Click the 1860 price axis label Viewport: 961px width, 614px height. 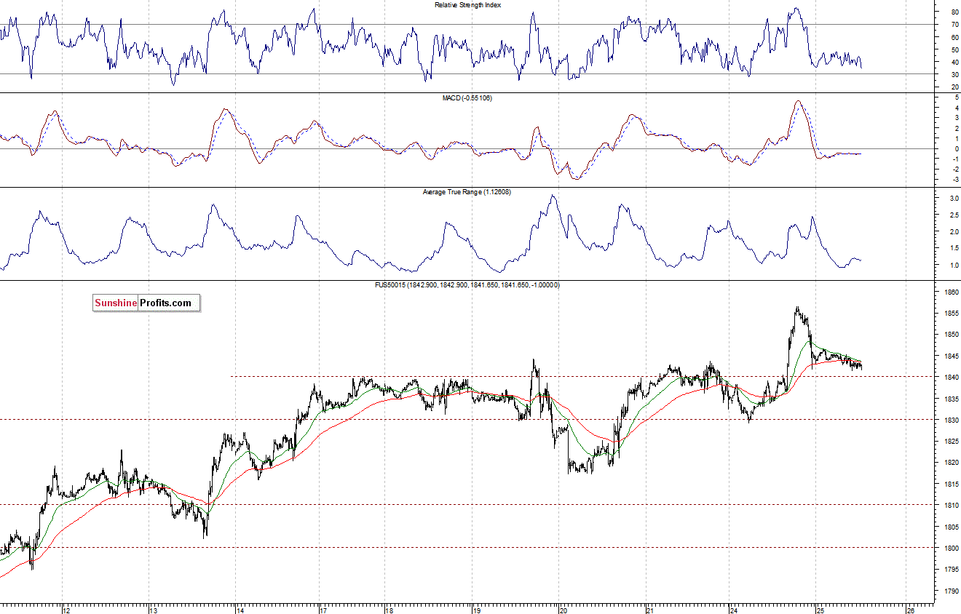[951, 292]
